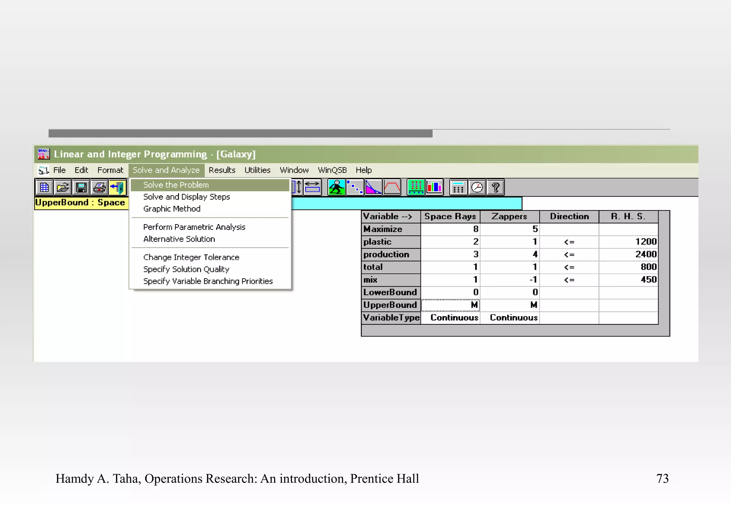
Task: Click Space Rays UpperBound cell M
Action: pyautogui.click(x=450, y=305)
